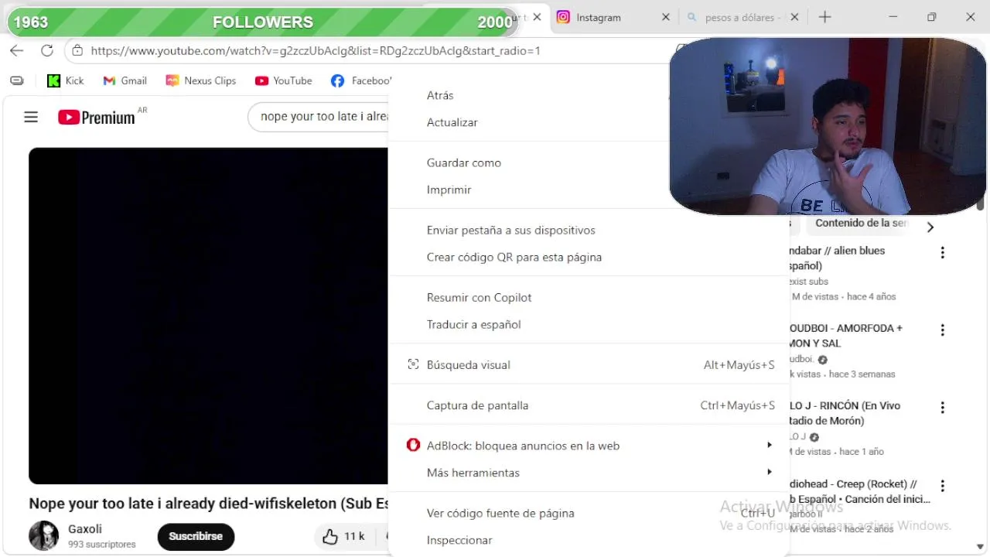Open the site information icon in address bar

click(77, 50)
